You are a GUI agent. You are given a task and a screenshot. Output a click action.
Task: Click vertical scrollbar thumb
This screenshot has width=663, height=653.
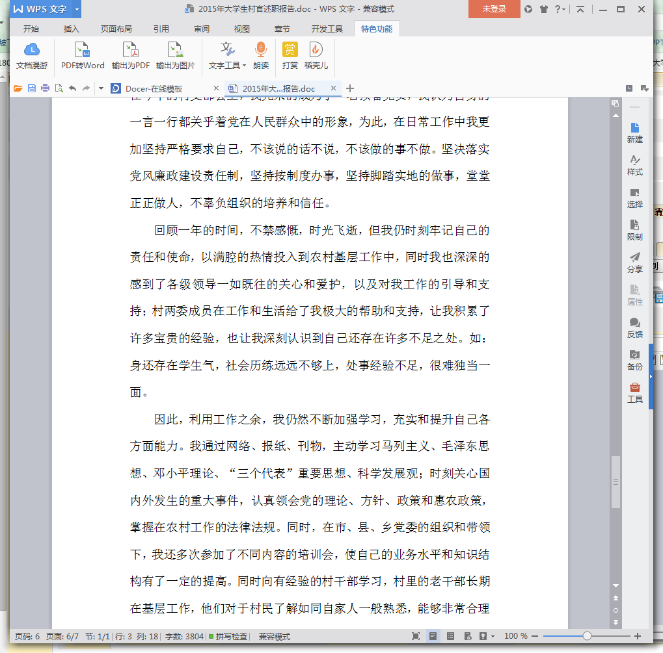pos(616,482)
